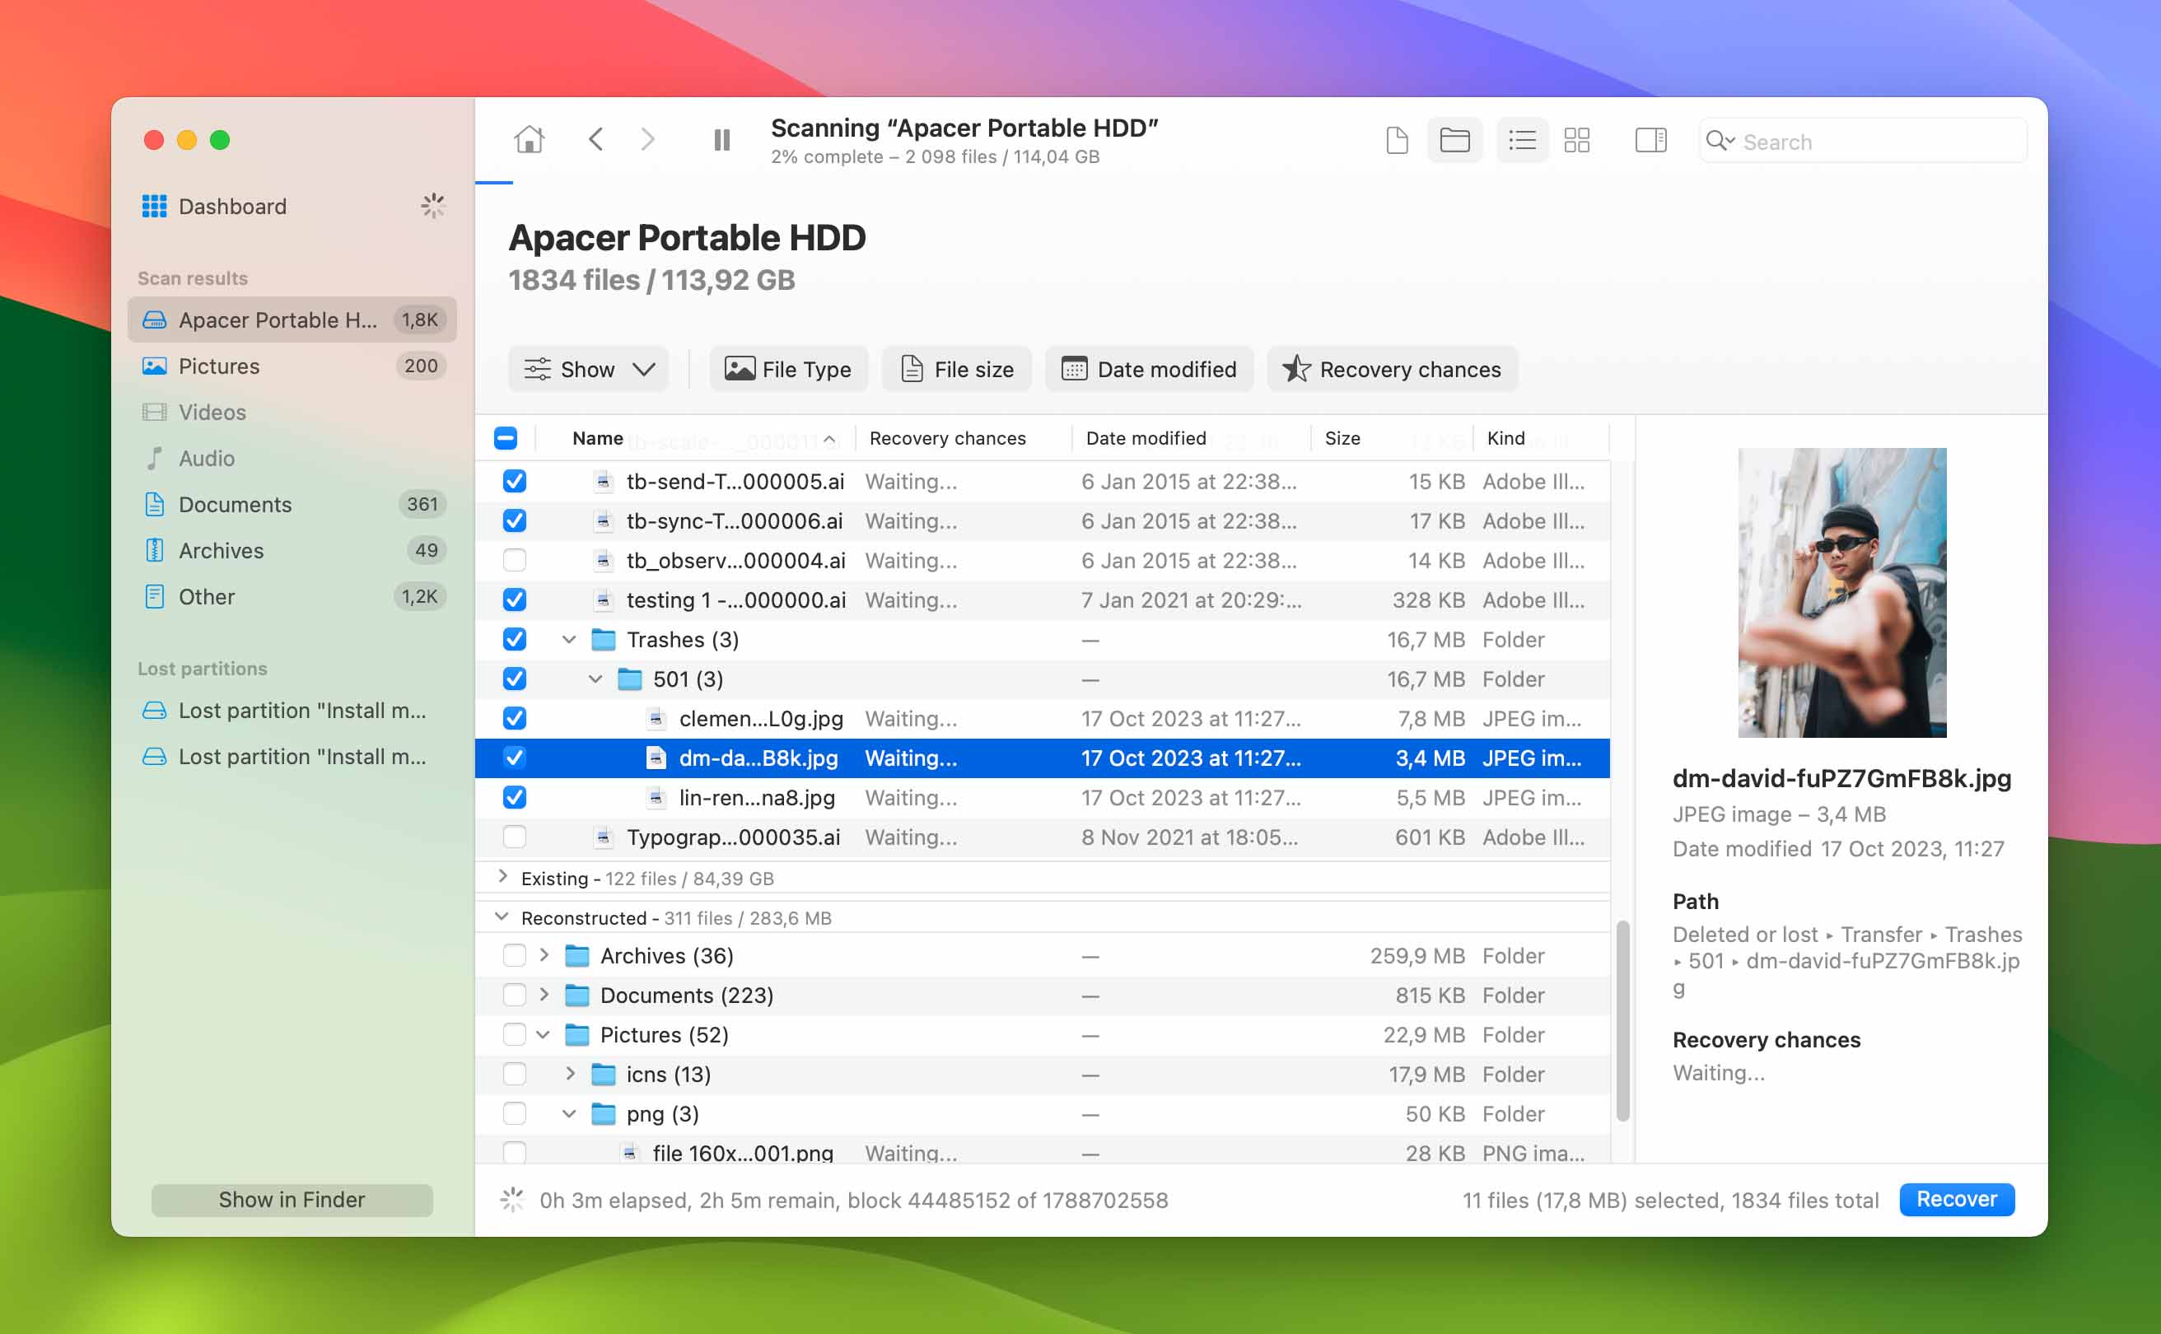Open the Archives category
Viewport: 2161px width, 1334px height.
click(x=292, y=551)
